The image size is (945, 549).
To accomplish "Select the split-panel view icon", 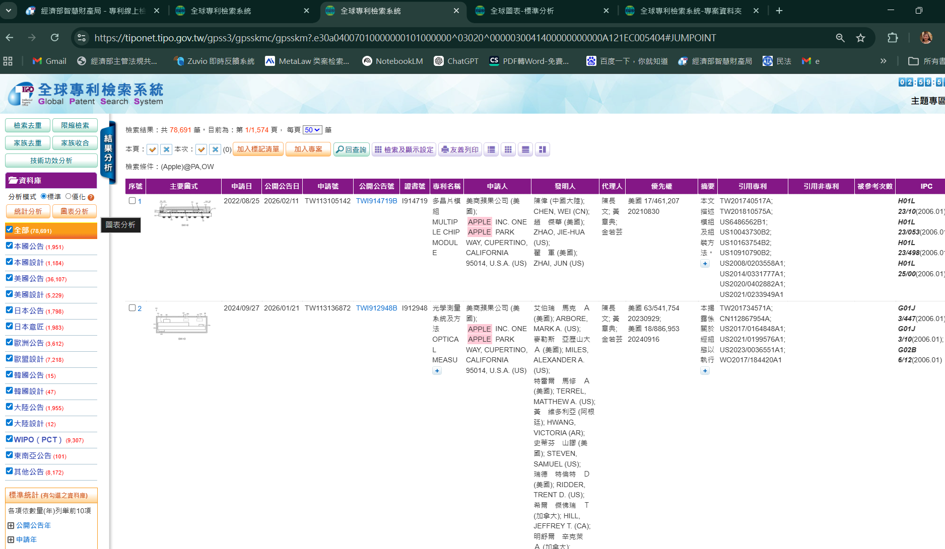I will (543, 149).
